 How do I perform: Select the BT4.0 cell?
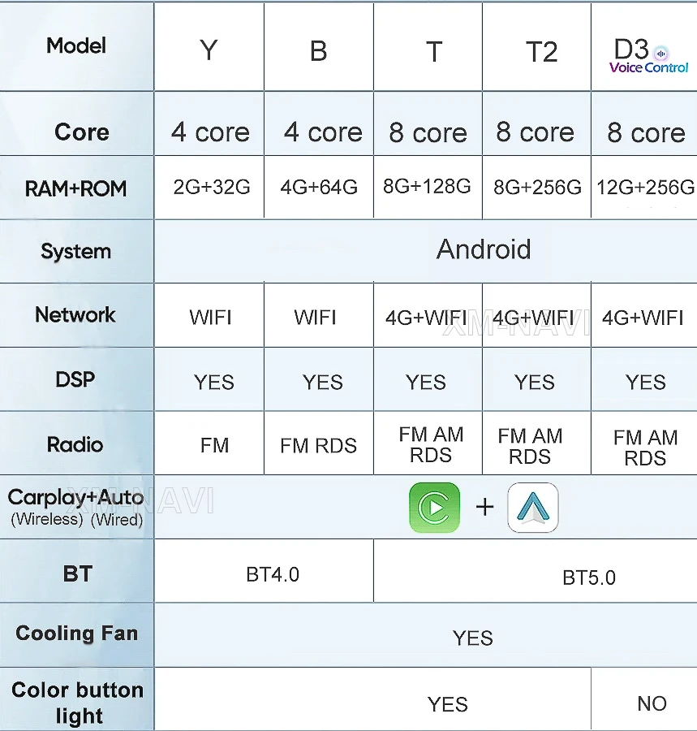tap(273, 574)
